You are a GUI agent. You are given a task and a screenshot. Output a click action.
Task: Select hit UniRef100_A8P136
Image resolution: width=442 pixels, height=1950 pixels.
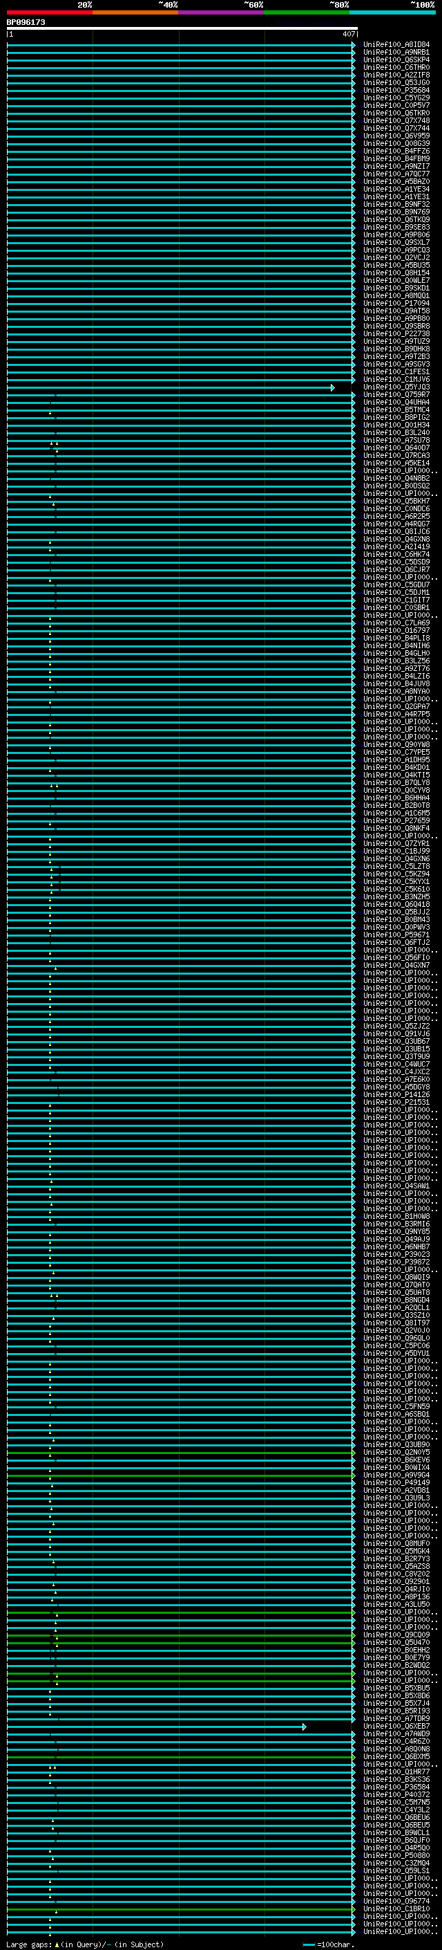click(x=396, y=1597)
